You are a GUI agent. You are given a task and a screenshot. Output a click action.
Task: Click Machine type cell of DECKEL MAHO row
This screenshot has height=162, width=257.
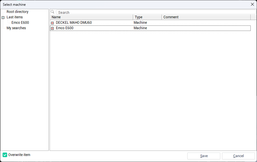[140, 23]
